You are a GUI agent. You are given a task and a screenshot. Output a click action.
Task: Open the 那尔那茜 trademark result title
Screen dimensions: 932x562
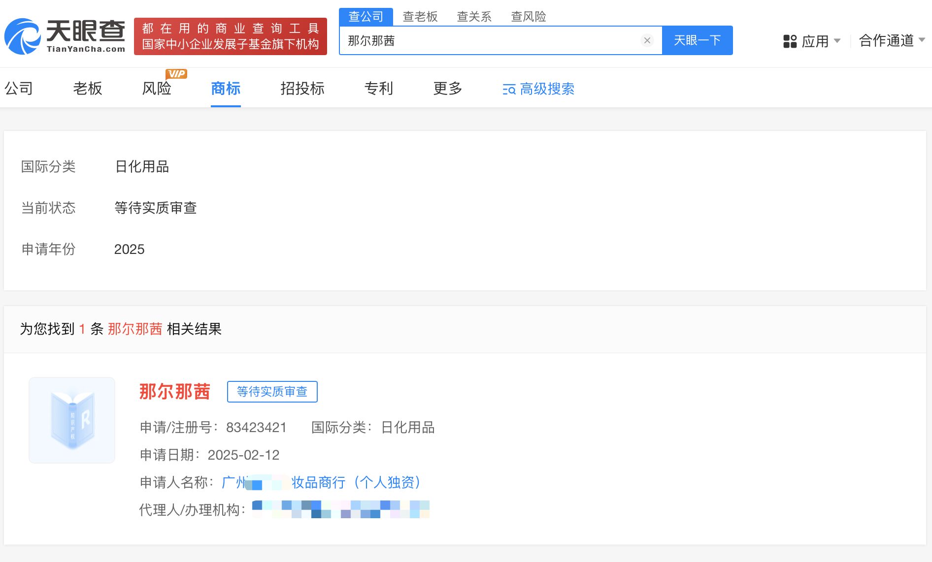[x=175, y=392]
